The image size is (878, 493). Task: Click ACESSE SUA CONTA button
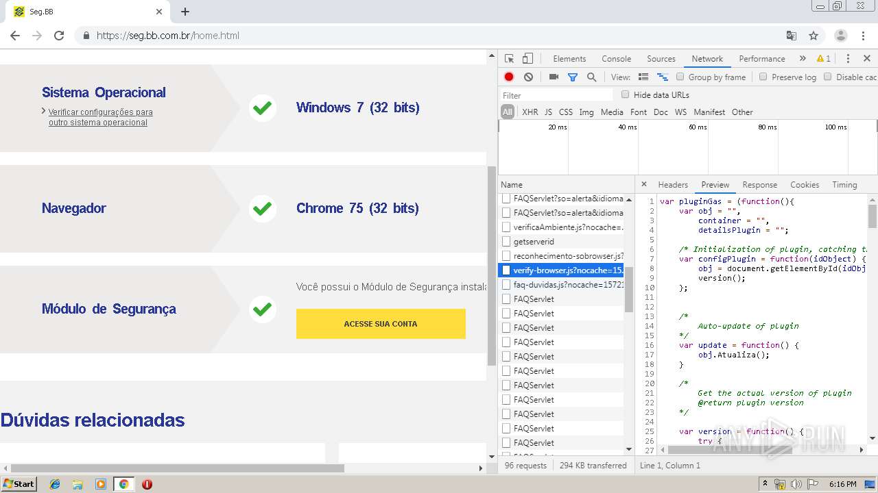click(381, 324)
